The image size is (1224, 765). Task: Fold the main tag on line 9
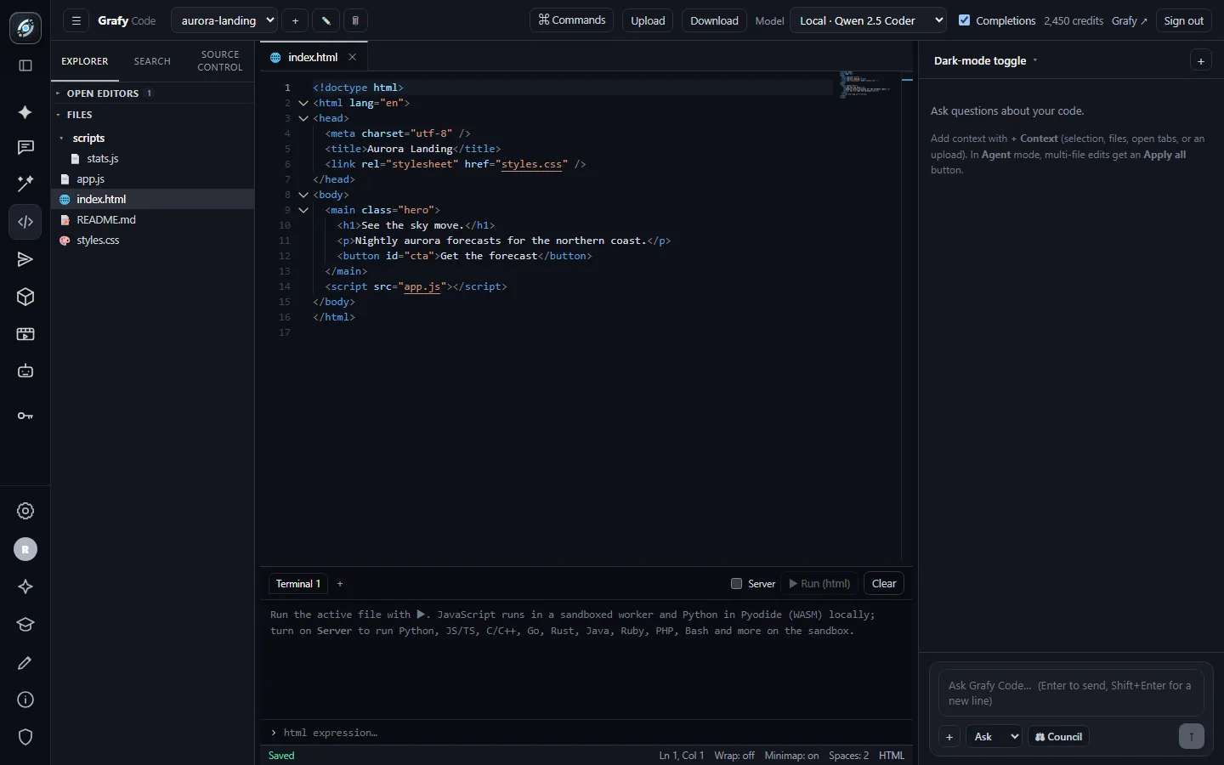click(x=303, y=210)
